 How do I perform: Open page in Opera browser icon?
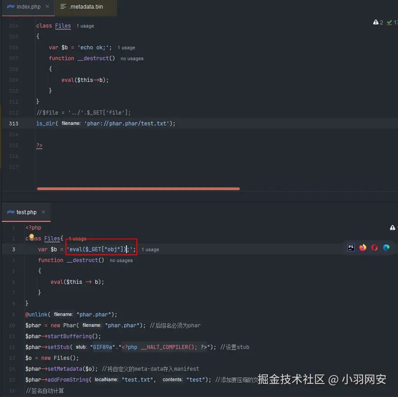[x=375, y=248]
